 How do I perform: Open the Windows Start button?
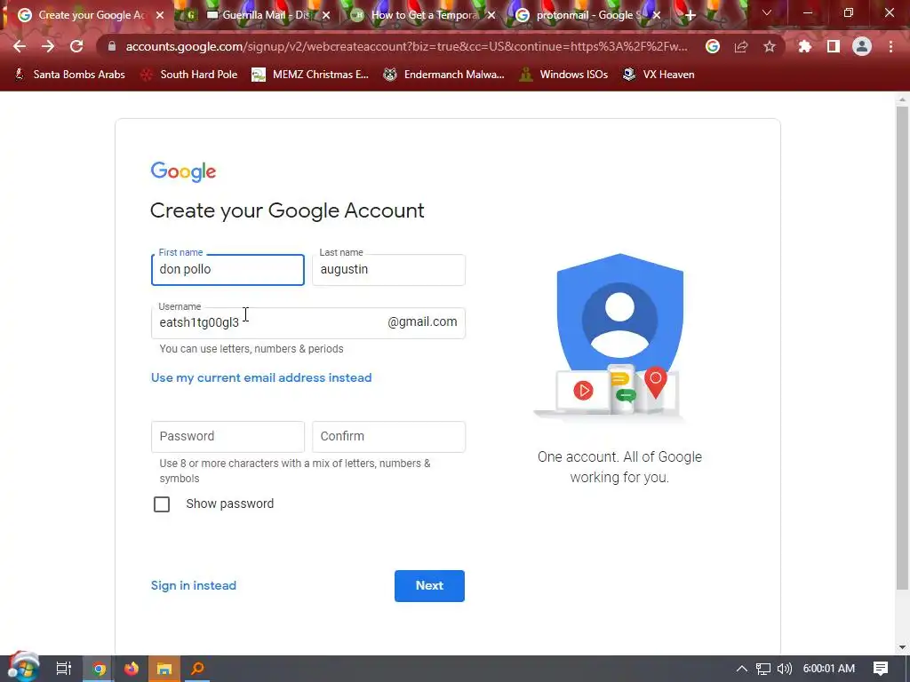(x=22, y=668)
